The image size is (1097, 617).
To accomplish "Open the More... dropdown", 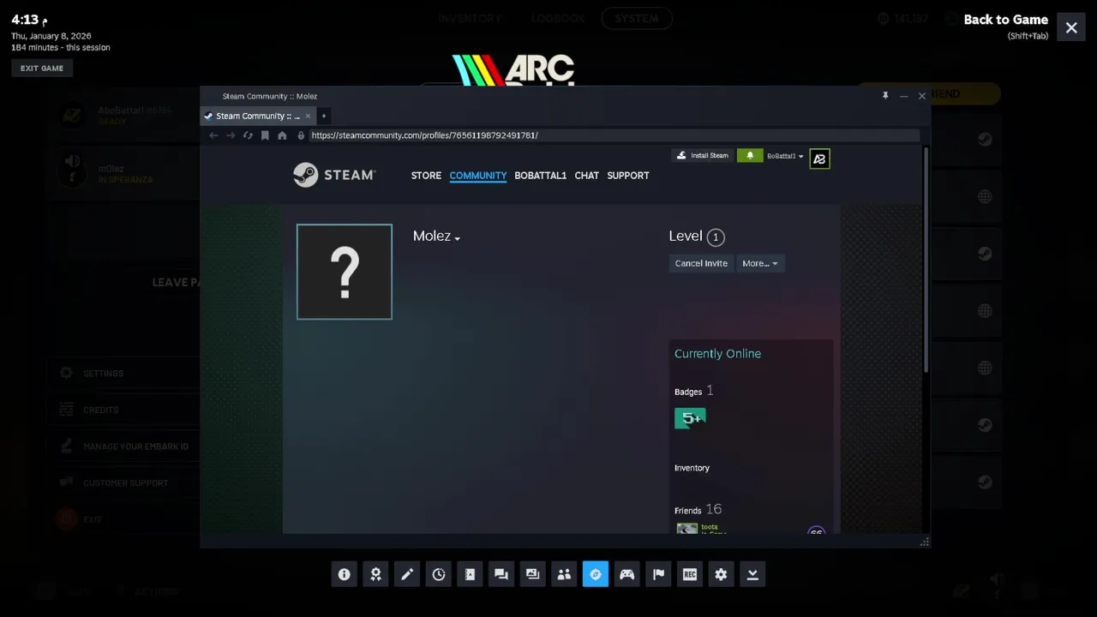I will click(760, 263).
